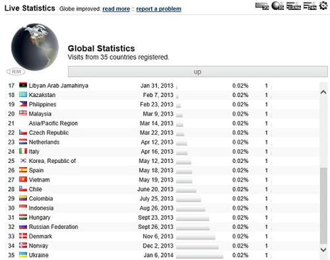Click the Malaysia flag icon
This screenshot has width=330, height=260.
click(x=23, y=114)
